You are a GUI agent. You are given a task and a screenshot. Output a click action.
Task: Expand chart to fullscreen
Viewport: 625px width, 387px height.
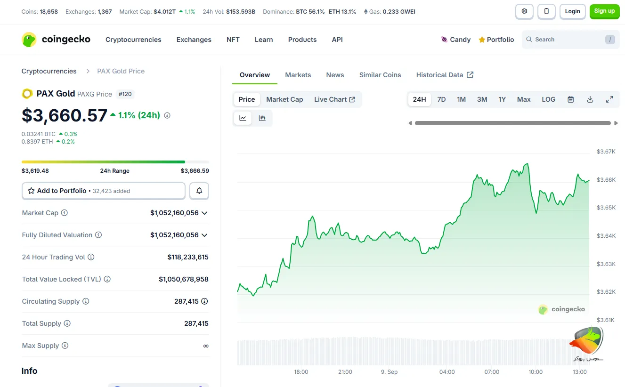tap(609, 99)
